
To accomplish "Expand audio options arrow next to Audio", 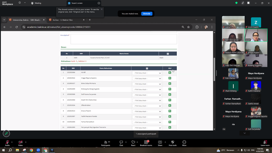I will (x=12, y=142).
